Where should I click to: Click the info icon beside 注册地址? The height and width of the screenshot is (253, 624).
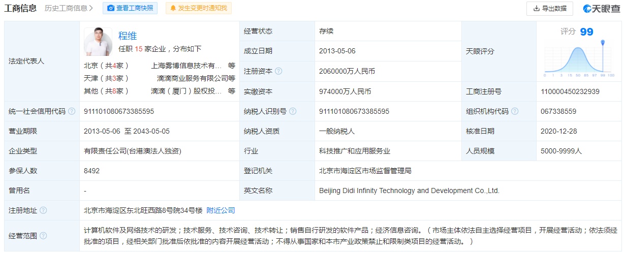[43, 210]
